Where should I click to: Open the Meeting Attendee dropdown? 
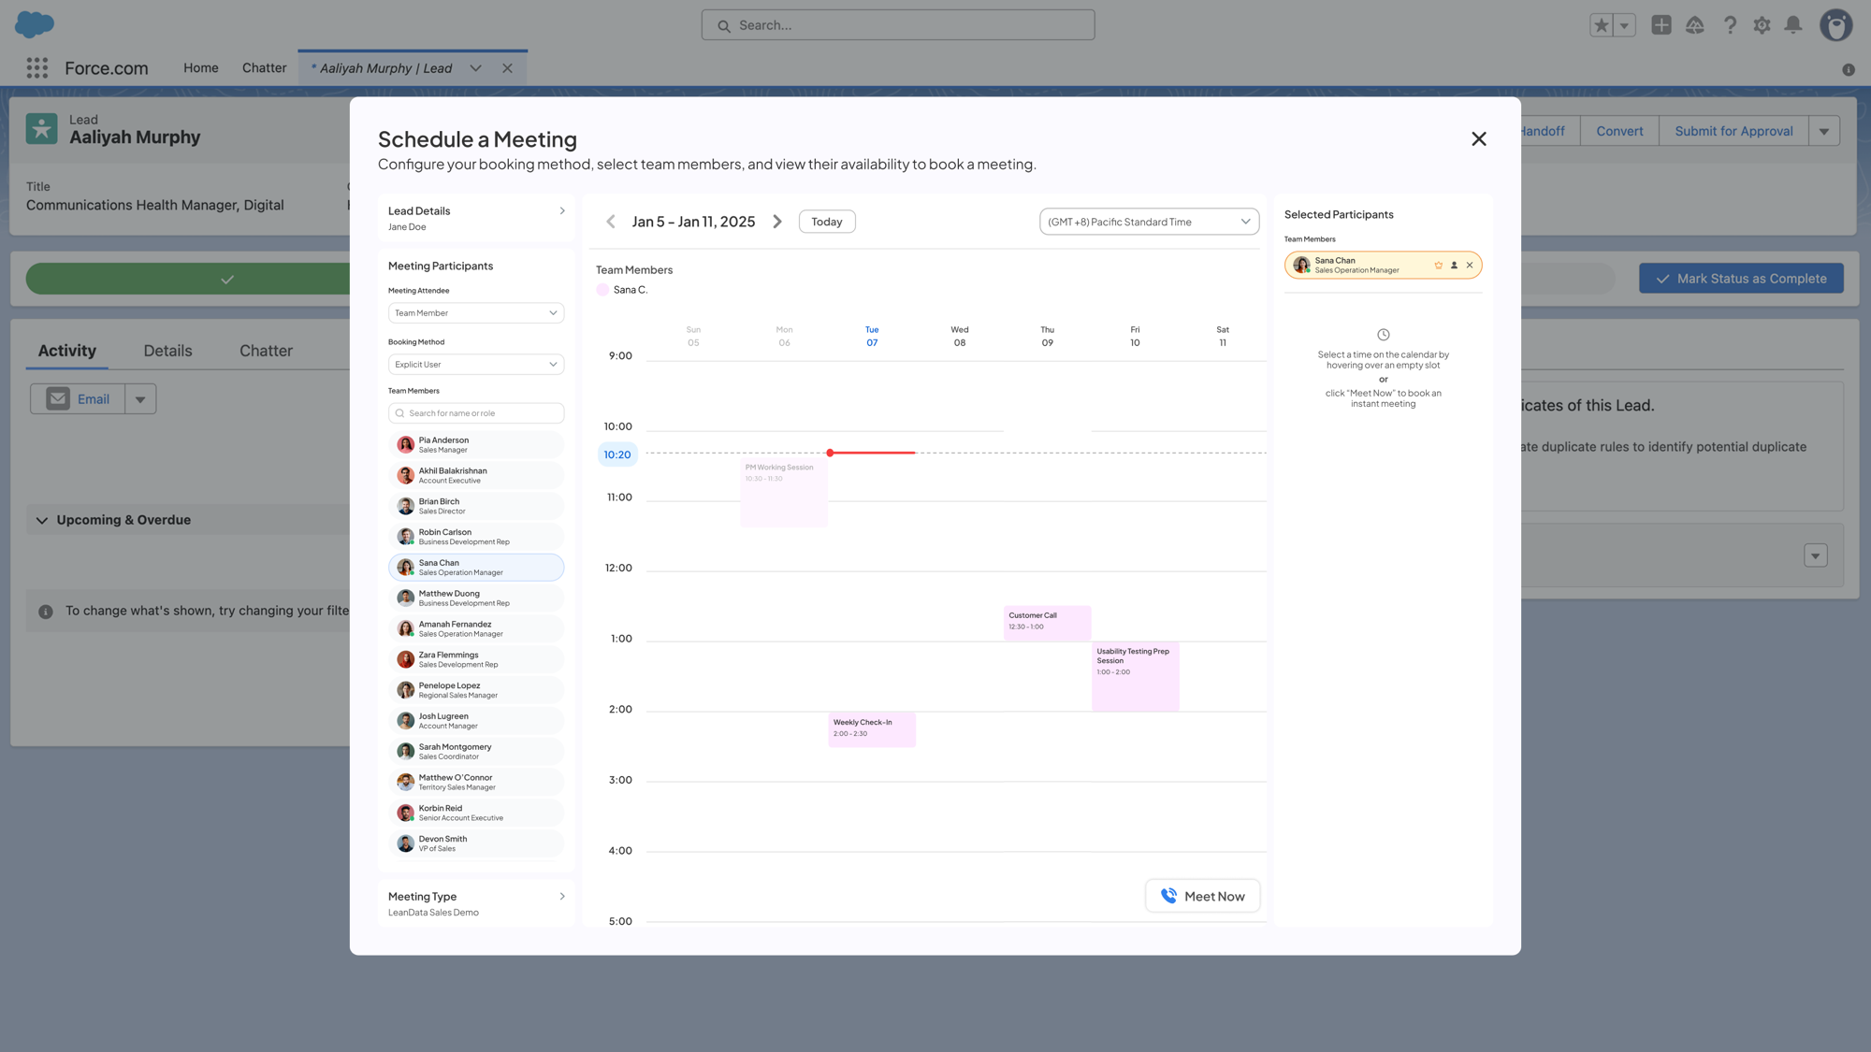click(x=476, y=313)
